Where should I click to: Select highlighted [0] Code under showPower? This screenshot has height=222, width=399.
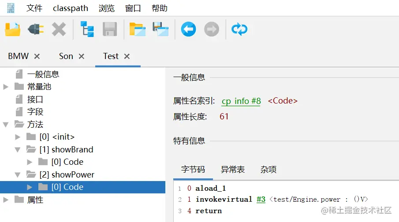pos(67,187)
